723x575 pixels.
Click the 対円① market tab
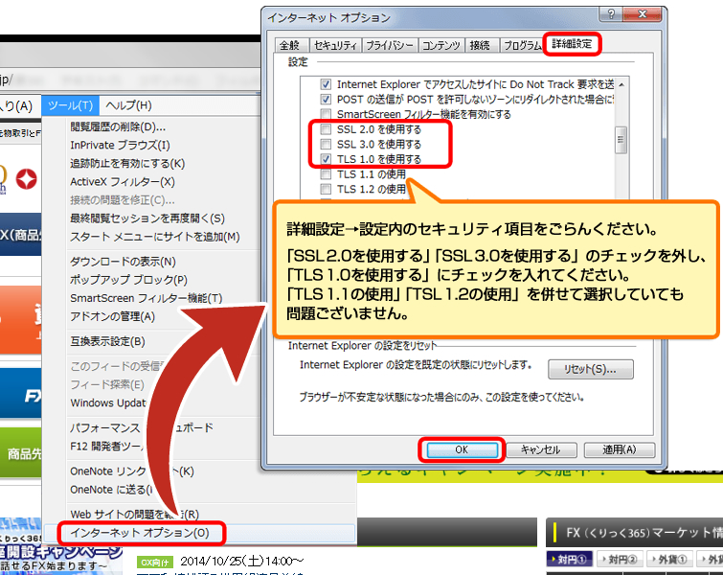point(571,560)
